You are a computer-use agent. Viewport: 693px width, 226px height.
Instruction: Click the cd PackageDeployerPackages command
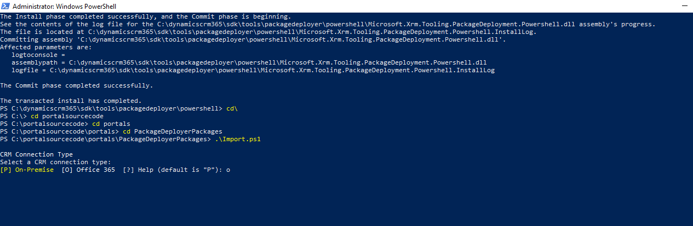coord(172,132)
